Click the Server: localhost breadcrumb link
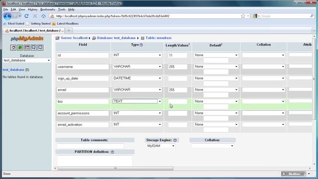This screenshot has width=318, height=179. (x=74, y=38)
